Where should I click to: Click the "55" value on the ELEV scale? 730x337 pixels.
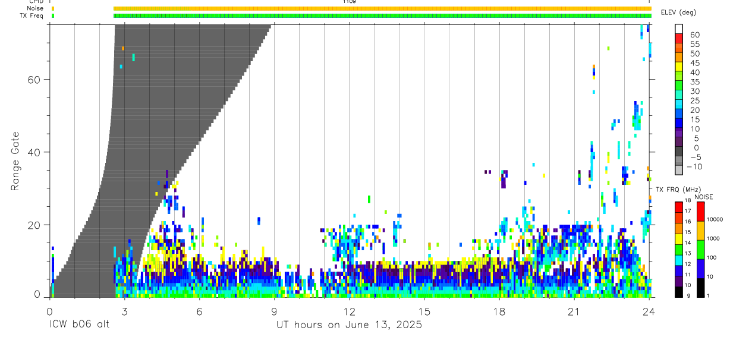pos(695,45)
